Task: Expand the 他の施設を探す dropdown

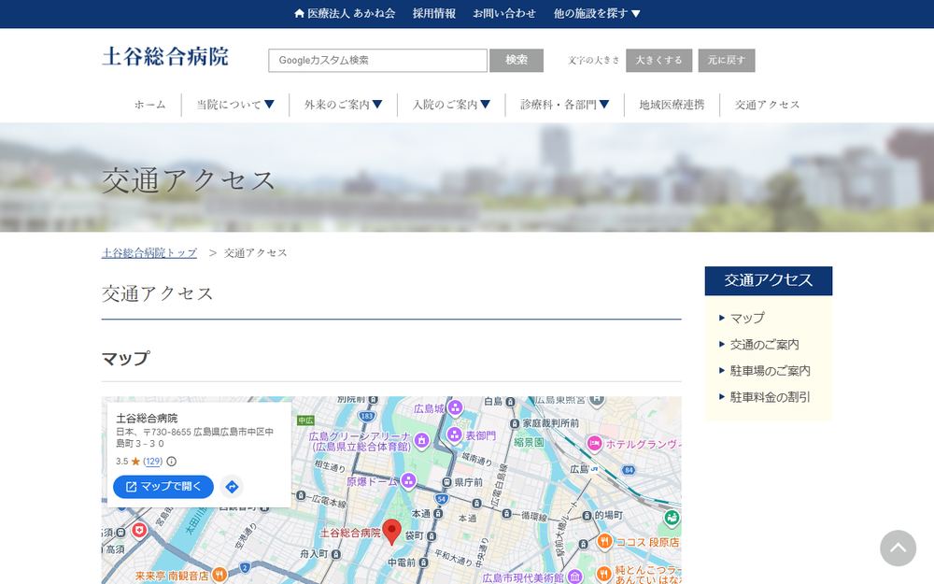Action: point(597,13)
